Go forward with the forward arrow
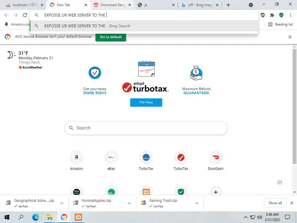This screenshot has height=223, width=297. click(16, 15)
